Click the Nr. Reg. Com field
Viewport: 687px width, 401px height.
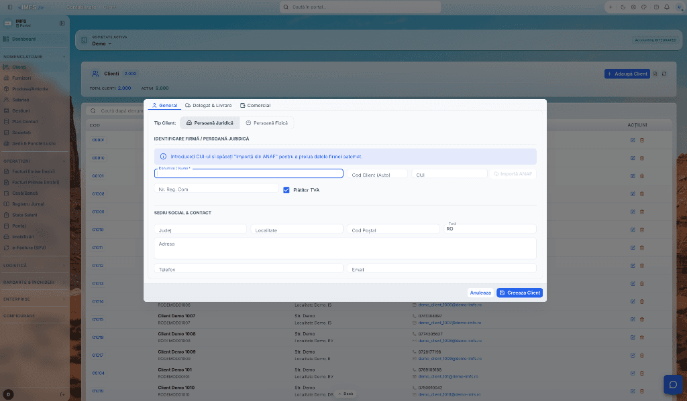pyautogui.click(x=217, y=189)
